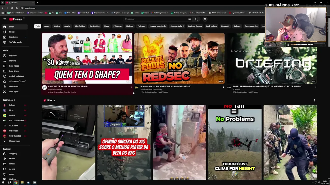
Task: Go to Início in the sidebar
Action: pyautogui.click(x=15, y=27)
